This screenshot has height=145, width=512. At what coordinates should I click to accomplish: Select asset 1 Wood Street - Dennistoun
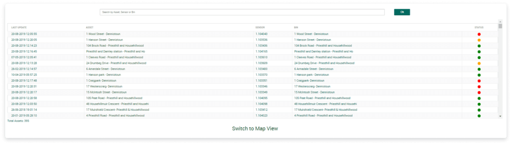pyautogui.click(x=103, y=34)
